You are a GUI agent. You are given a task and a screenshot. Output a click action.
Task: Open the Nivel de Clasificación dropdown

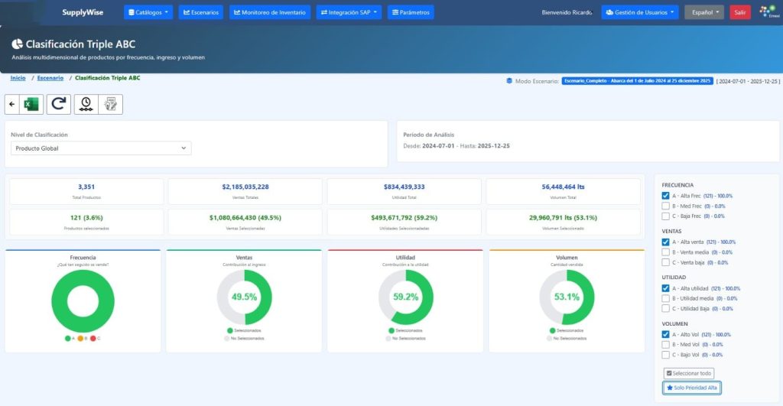pyautogui.click(x=101, y=148)
